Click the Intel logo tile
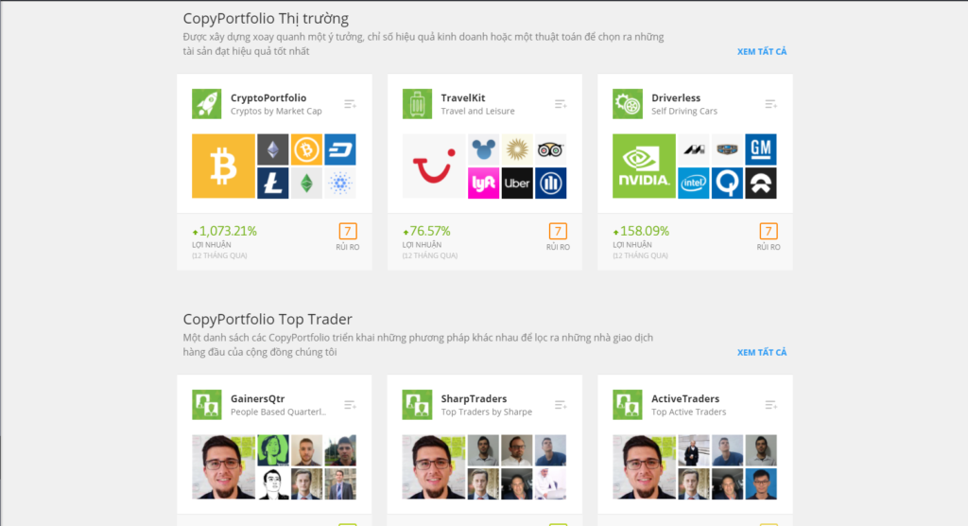This screenshot has width=968, height=526. tap(693, 183)
